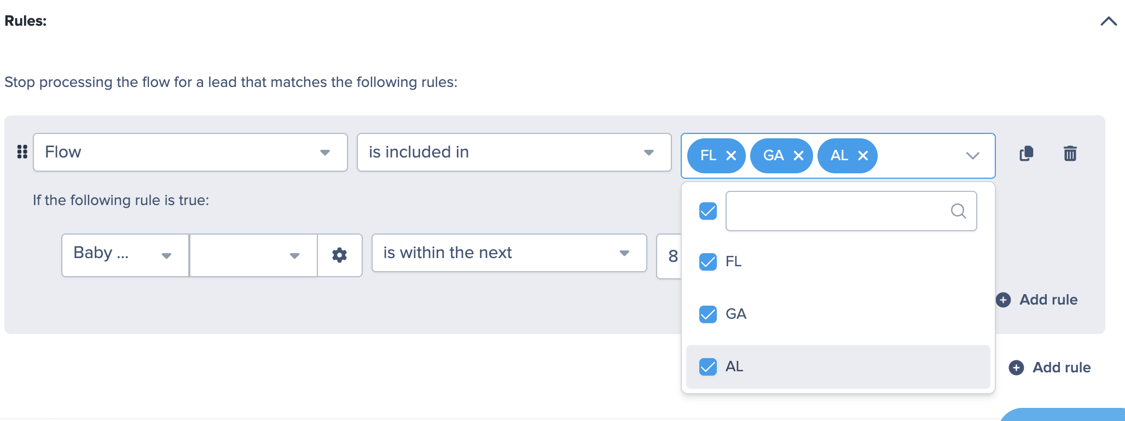Screen dimensions: 1125x421
Task: Click the plus icon of inner Add rule
Action: click(x=1003, y=300)
